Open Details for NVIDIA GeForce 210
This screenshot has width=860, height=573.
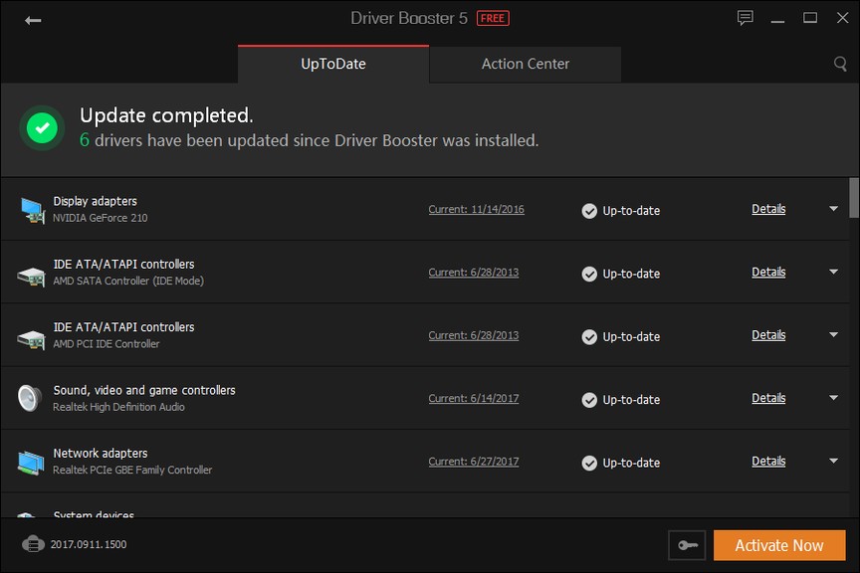click(x=768, y=209)
